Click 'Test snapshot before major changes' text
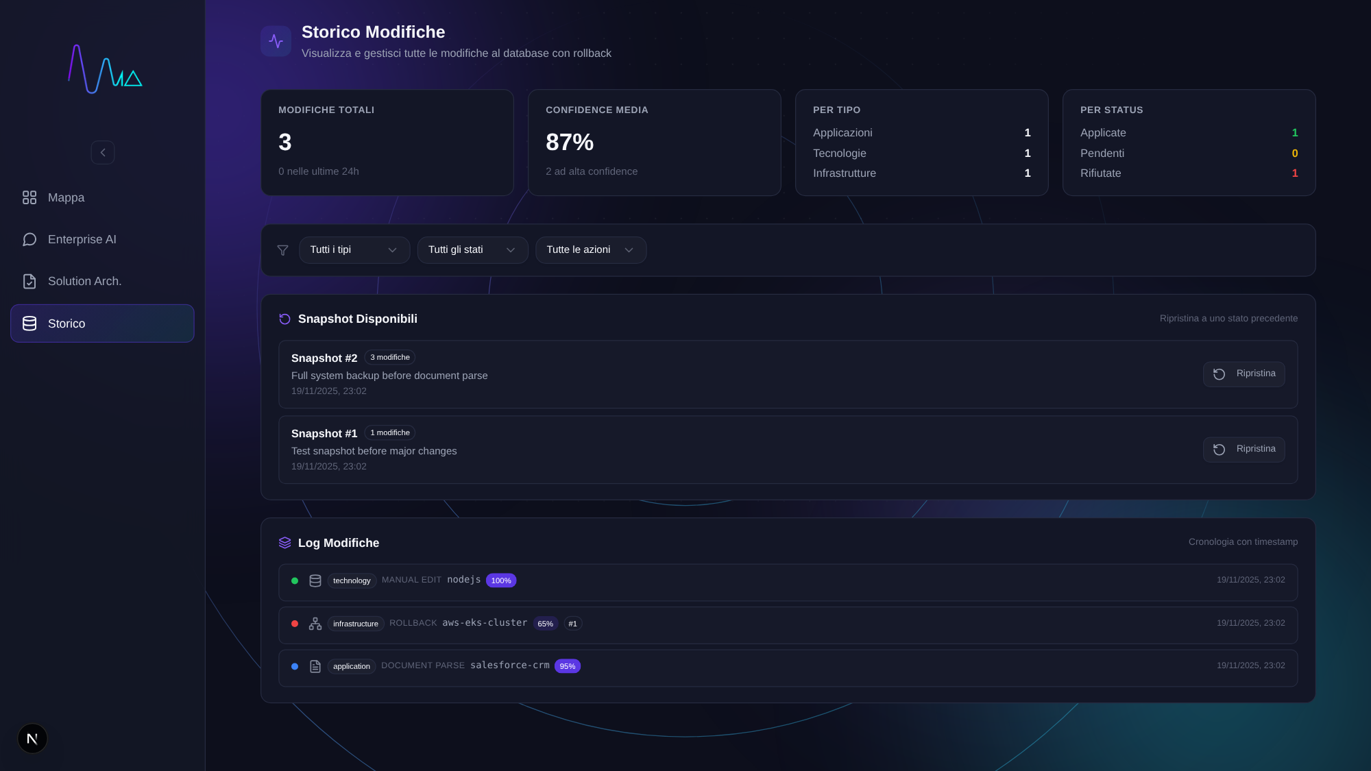The image size is (1371, 771). tap(374, 451)
